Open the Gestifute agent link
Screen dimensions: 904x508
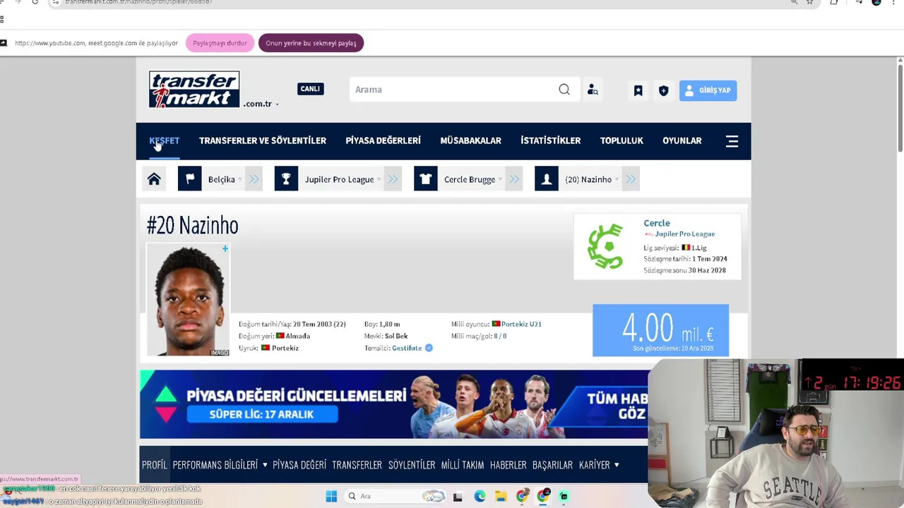[407, 348]
